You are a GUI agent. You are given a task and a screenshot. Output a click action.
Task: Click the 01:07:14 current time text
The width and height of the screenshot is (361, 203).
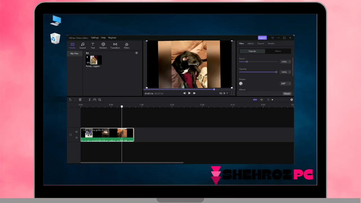point(149,93)
